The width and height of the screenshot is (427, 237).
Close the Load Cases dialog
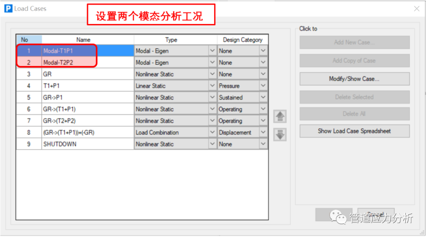pos(417,9)
